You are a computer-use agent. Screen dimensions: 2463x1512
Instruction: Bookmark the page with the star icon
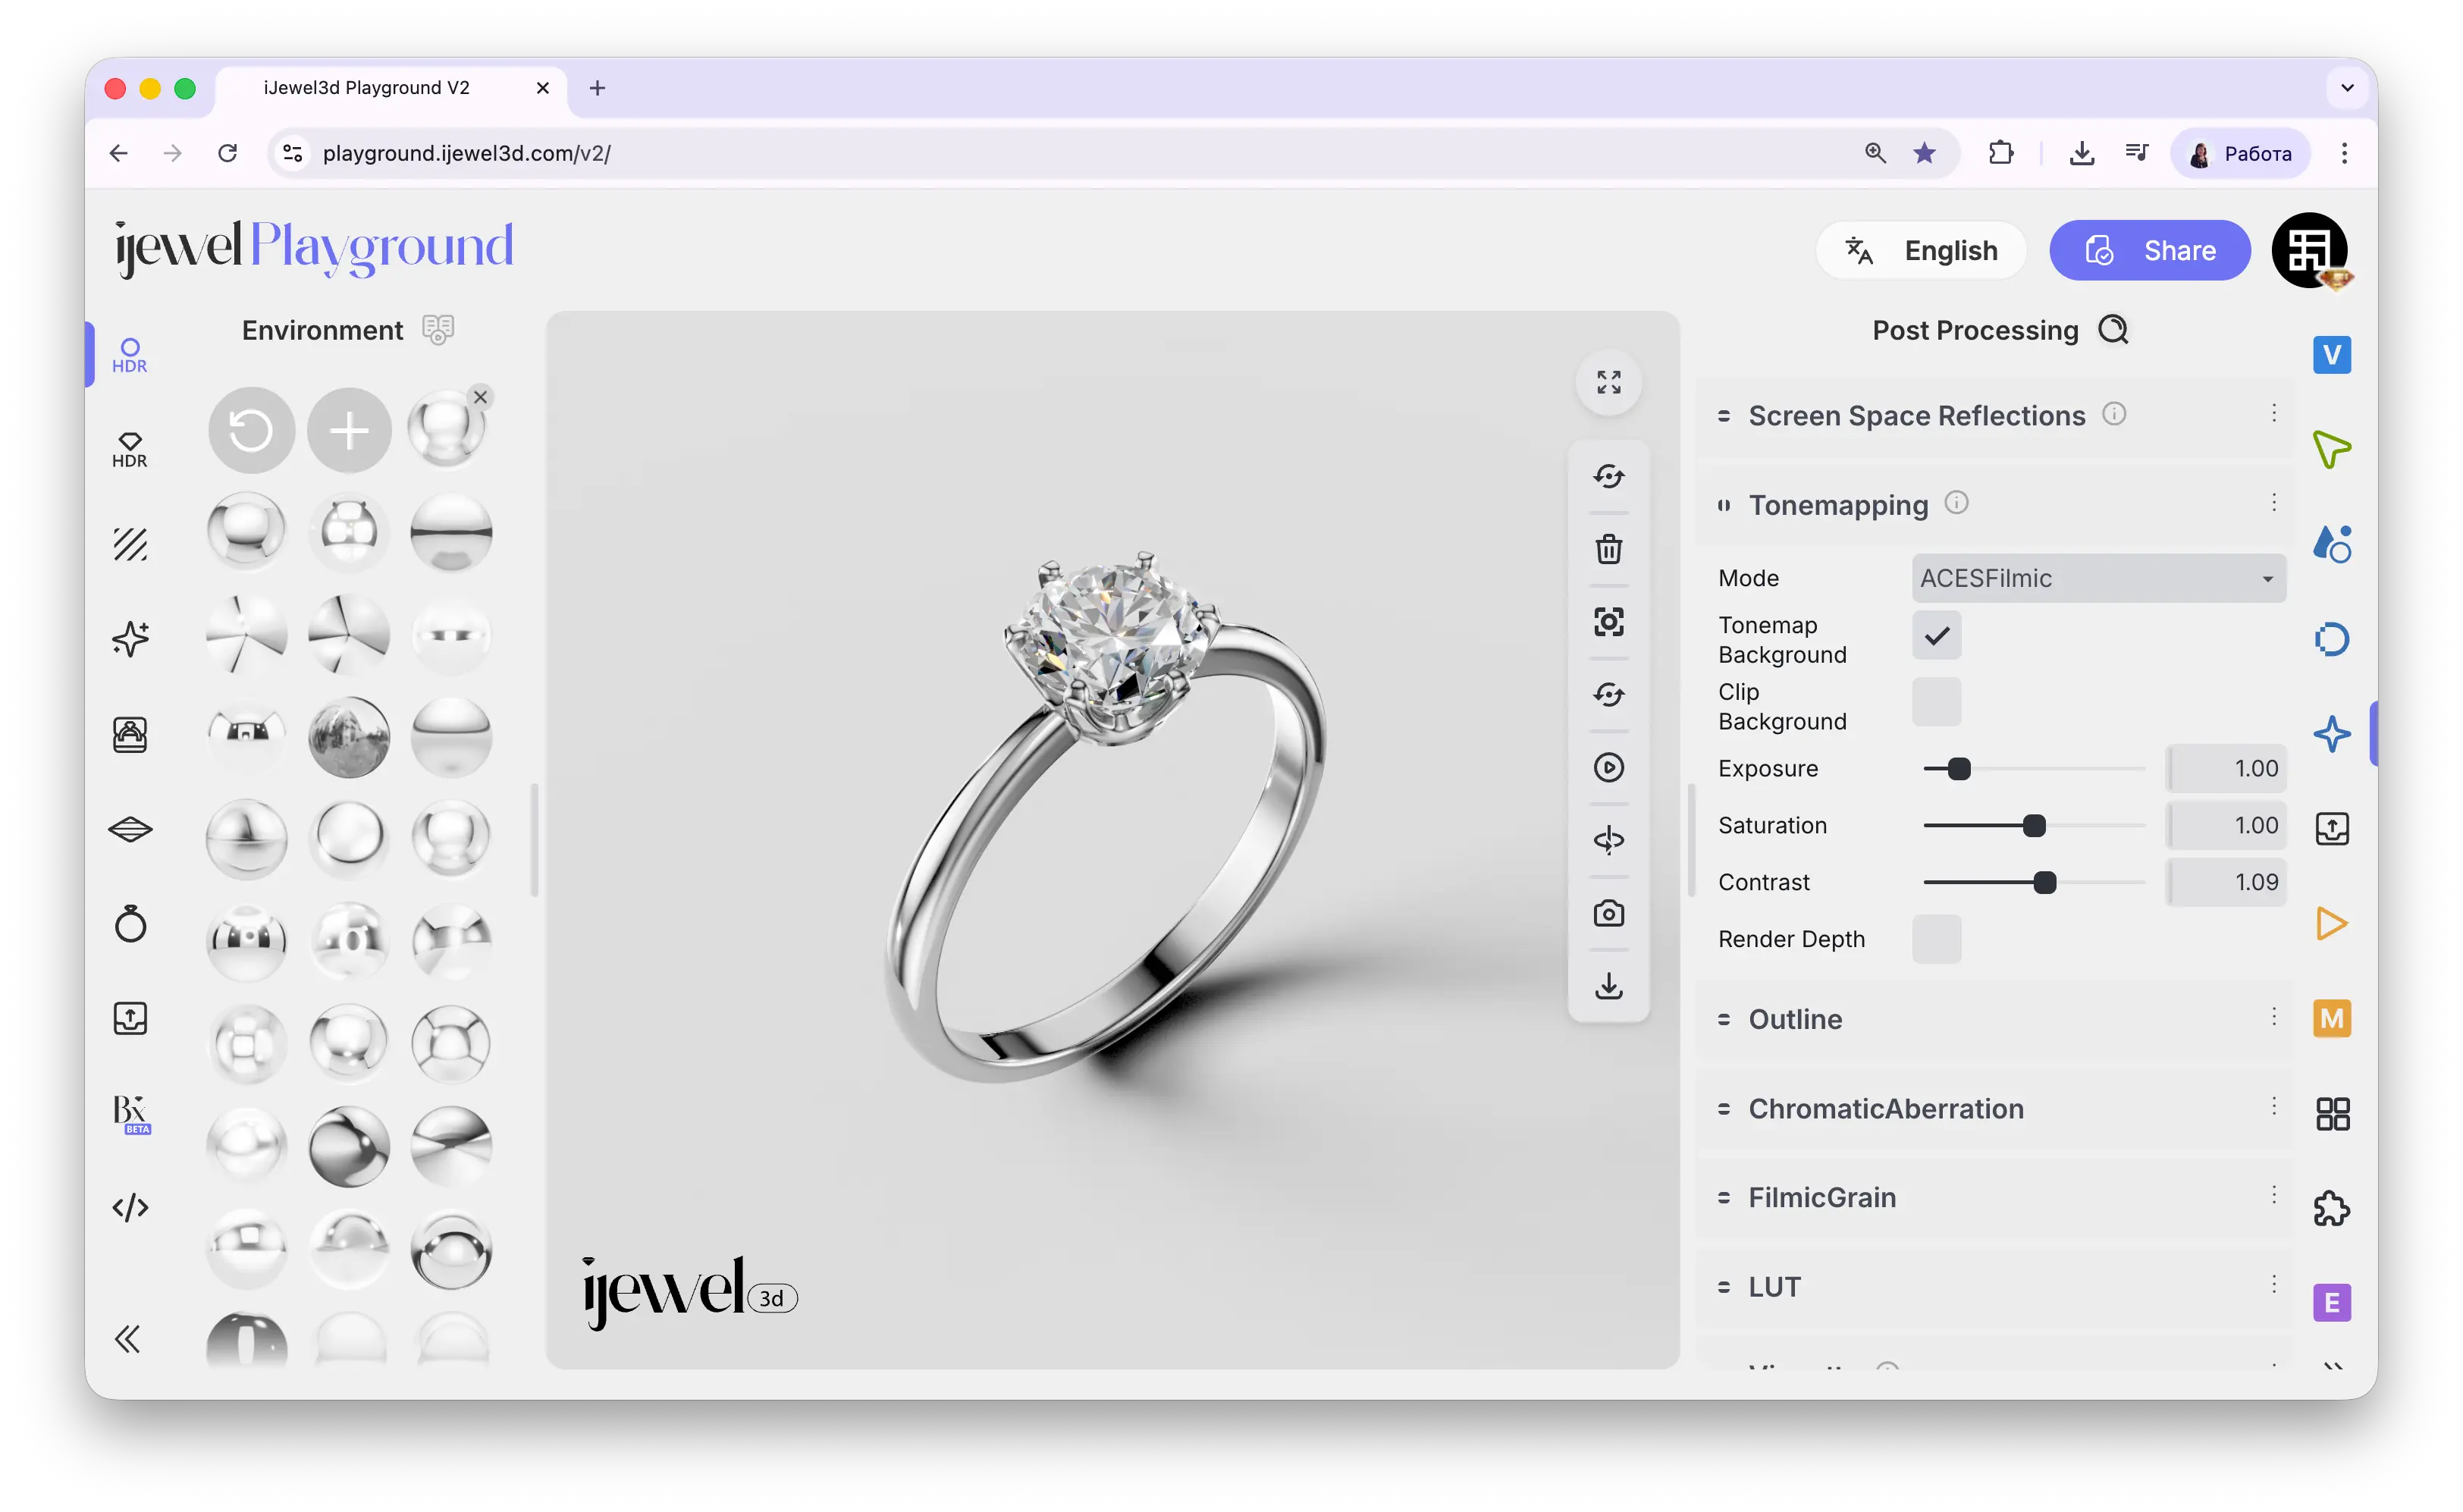(x=1924, y=153)
